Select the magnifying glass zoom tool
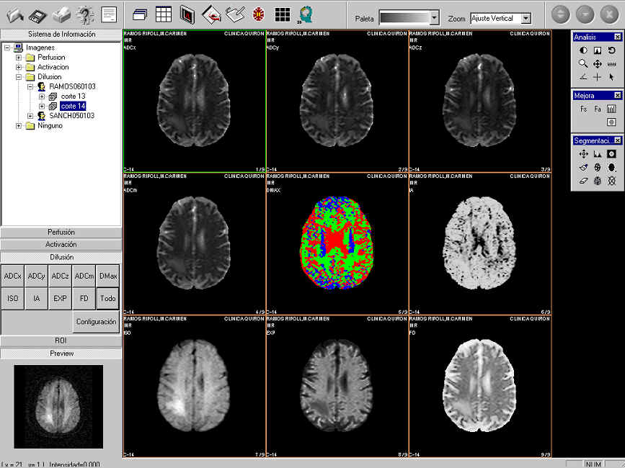625x468 pixels. coord(583,63)
